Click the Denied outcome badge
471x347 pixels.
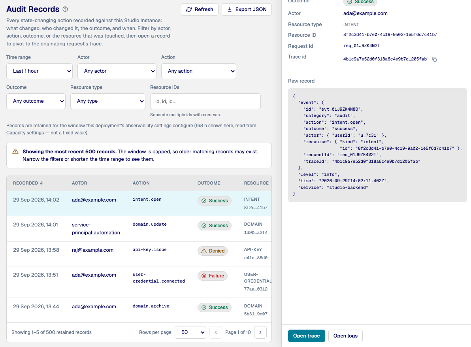[213, 251]
